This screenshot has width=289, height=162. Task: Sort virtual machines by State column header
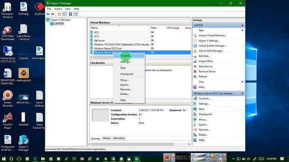tap(158, 28)
